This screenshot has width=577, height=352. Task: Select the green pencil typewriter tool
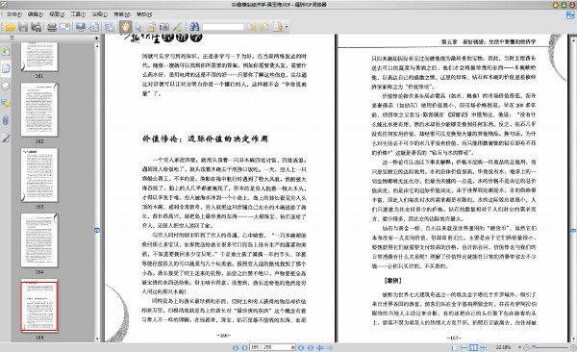177,27
